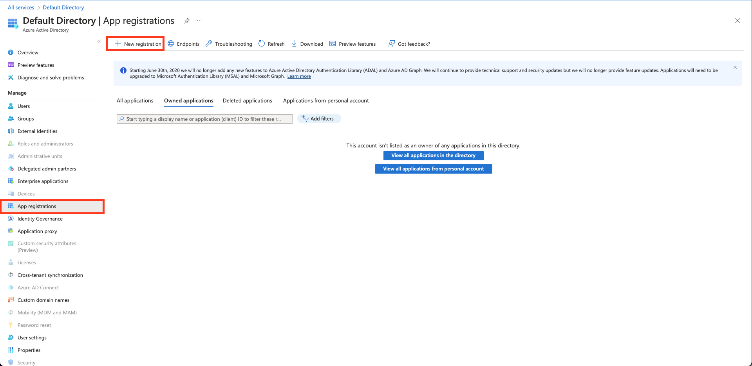The image size is (752, 366).
Task: Focus the display name filter search box
Action: pyautogui.click(x=204, y=119)
